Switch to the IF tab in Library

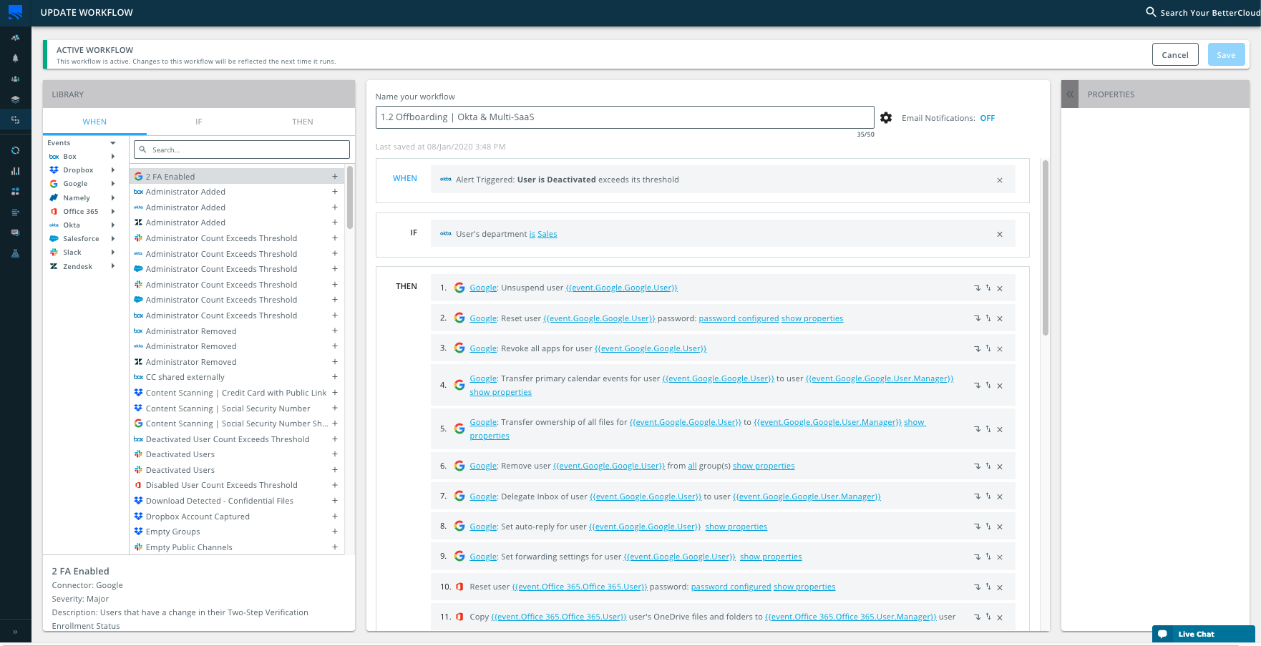tap(199, 122)
